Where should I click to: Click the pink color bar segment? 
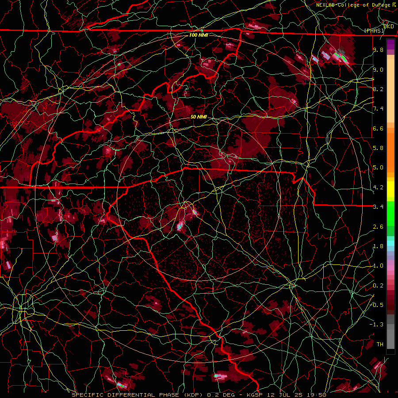pyautogui.click(x=390, y=268)
